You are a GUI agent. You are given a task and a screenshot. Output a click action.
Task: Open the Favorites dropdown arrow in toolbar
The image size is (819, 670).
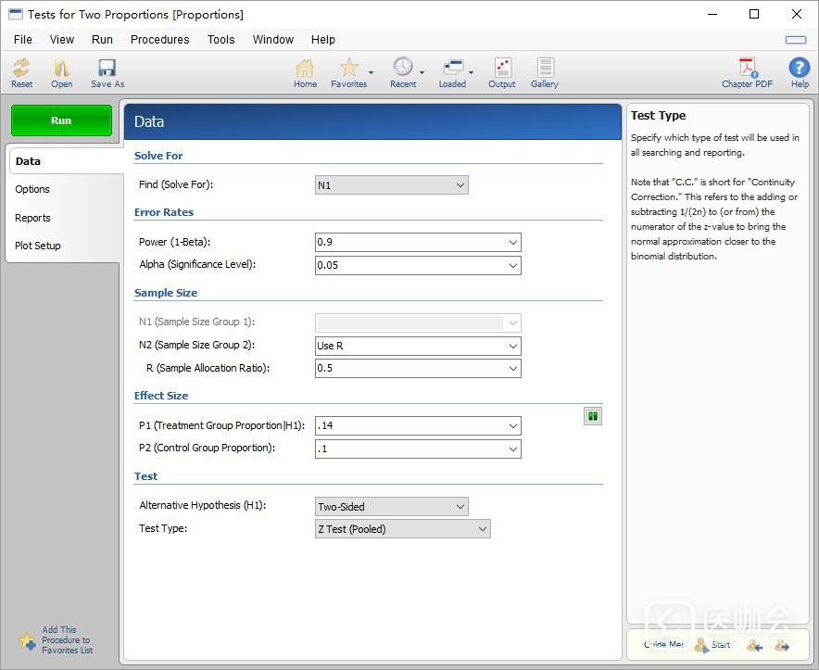pyautogui.click(x=371, y=72)
